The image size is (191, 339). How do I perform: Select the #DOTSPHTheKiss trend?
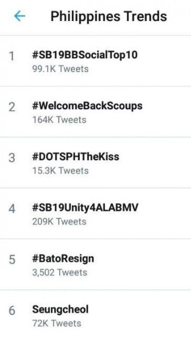(x=75, y=157)
